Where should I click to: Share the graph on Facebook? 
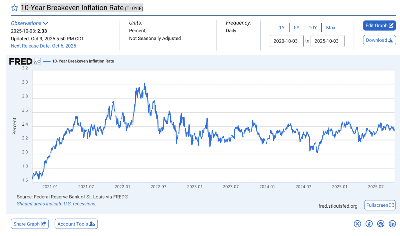(x=369, y=224)
